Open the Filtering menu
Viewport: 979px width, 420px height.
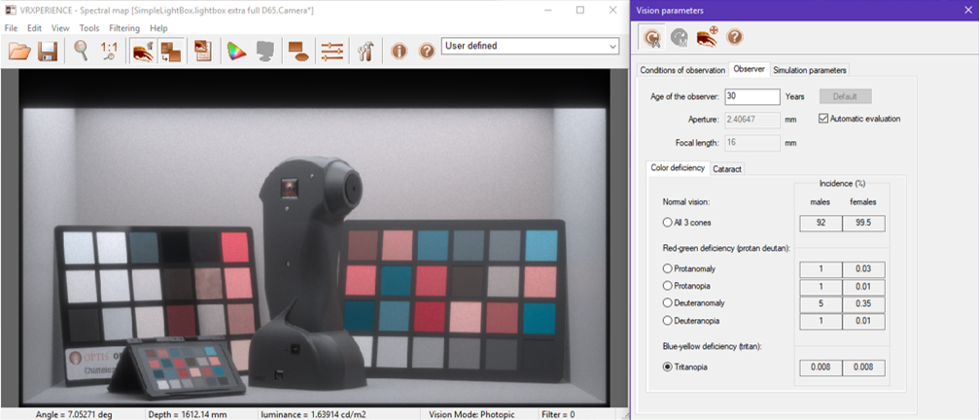[123, 28]
